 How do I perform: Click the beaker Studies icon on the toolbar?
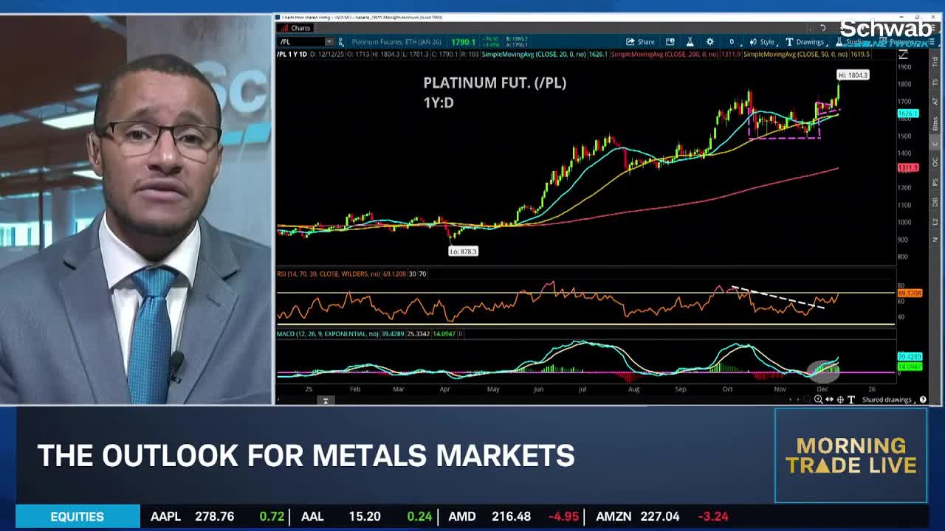690,42
